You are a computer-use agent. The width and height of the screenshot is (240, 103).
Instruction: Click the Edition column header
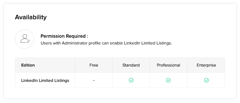28,65
